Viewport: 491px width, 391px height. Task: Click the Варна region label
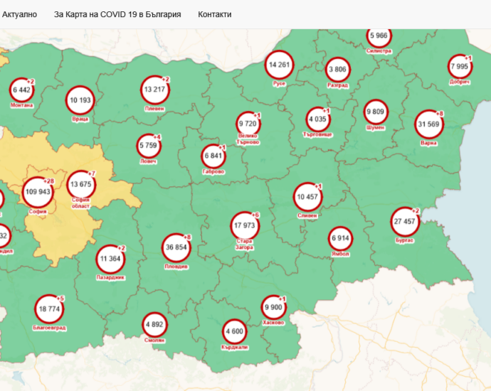click(428, 144)
